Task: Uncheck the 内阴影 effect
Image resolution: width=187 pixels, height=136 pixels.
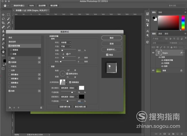Action: coord(9,62)
